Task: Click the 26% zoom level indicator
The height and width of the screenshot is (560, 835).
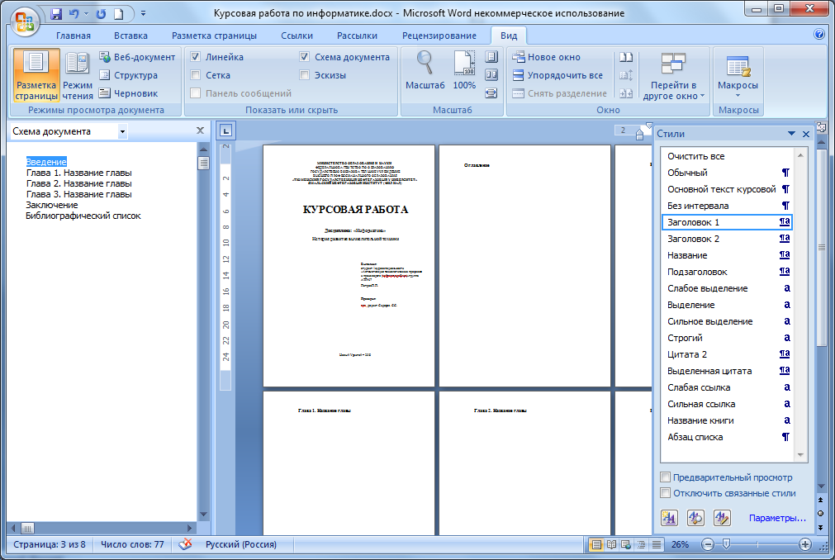Action: (x=680, y=544)
